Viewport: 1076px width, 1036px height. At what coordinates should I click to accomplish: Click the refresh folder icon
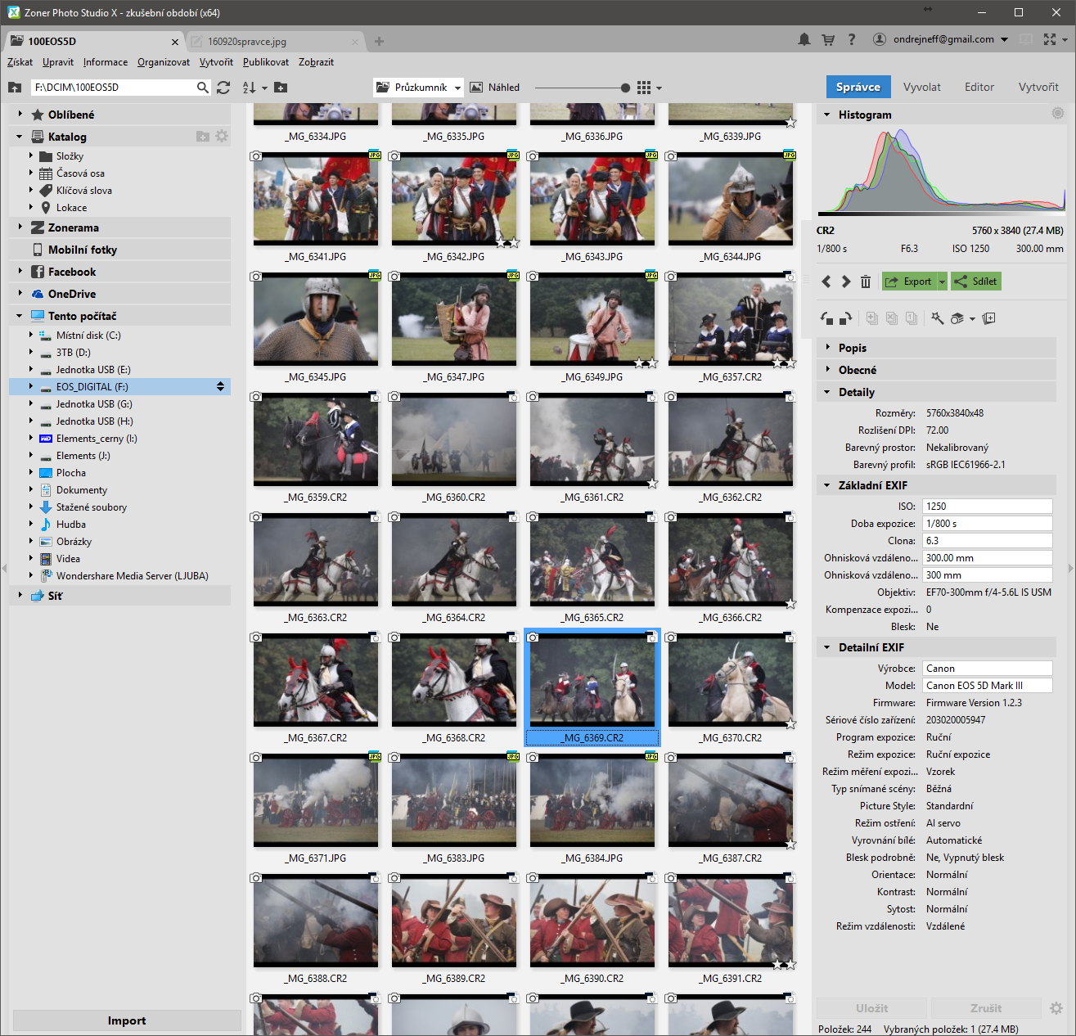click(x=223, y=88)
